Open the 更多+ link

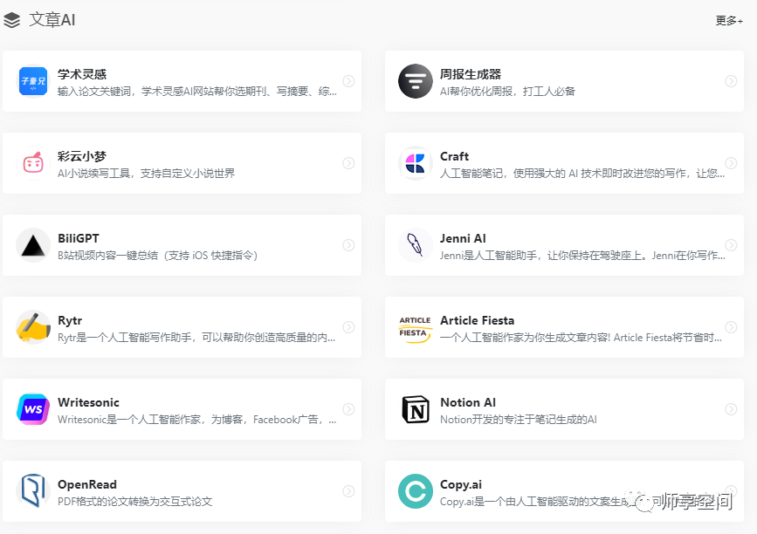[x=729, y=20]
